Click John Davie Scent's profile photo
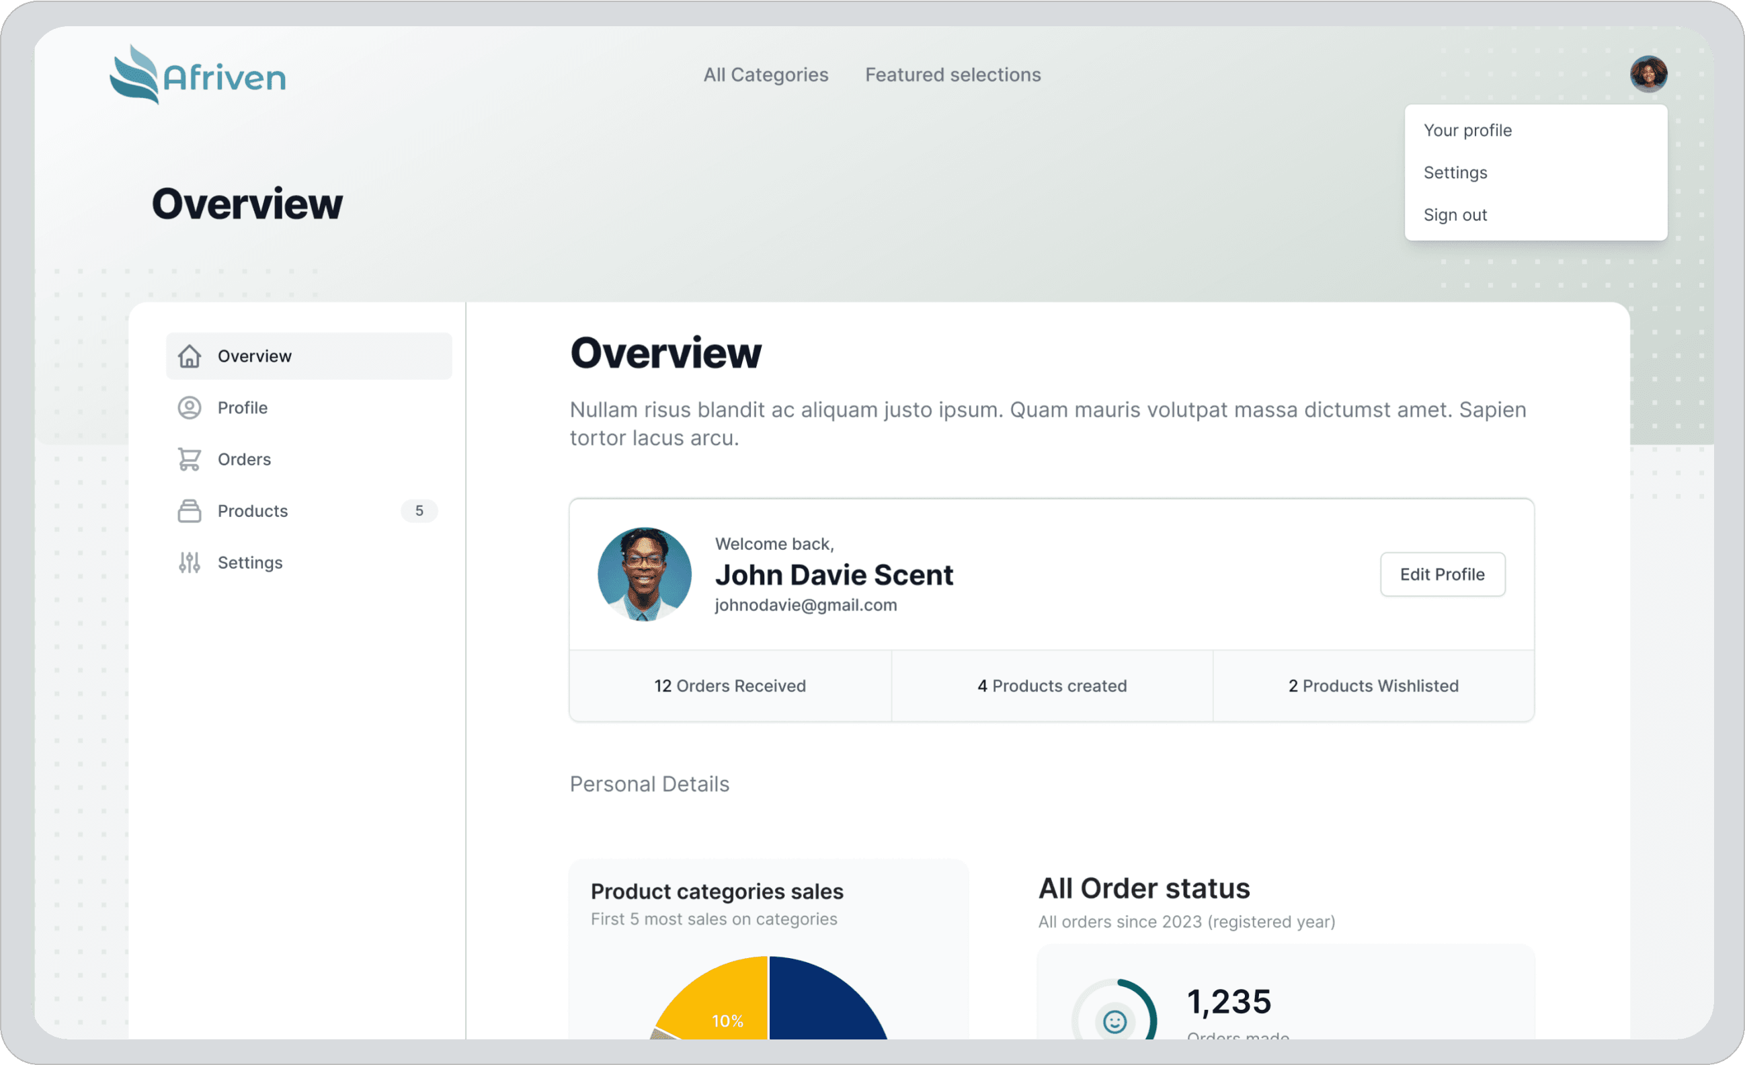The image size is (1745, 1065). click(643, 574)
